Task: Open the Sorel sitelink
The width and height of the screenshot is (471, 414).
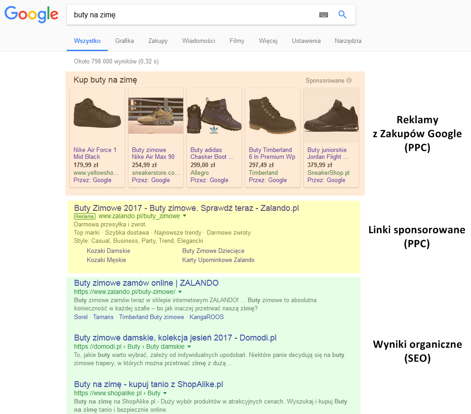Action: 81,317
